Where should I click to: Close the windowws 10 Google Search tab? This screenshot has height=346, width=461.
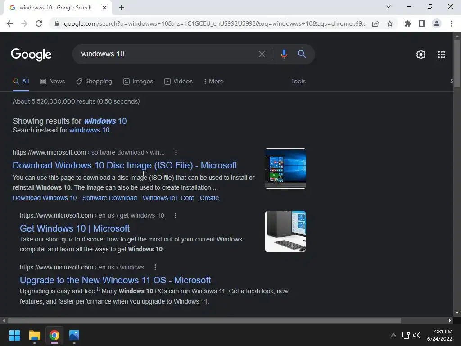[x=104, y=8]
